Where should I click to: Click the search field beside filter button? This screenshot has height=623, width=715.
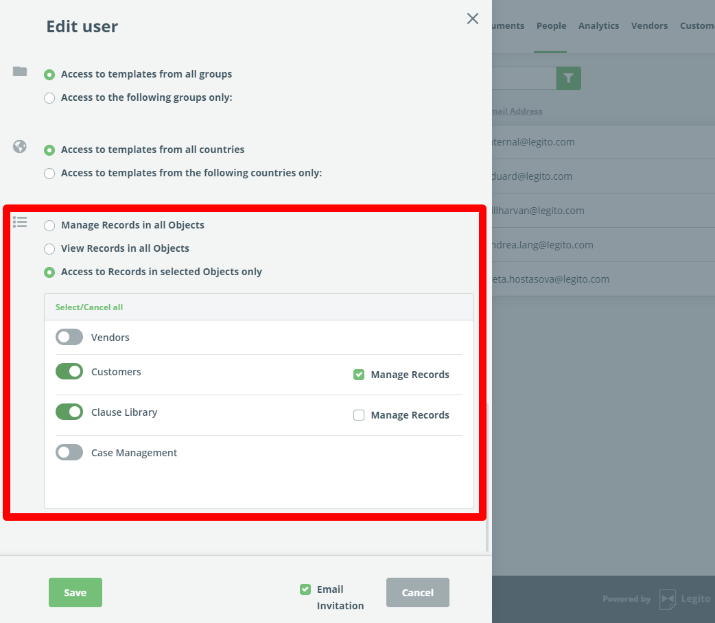(524, 78)
